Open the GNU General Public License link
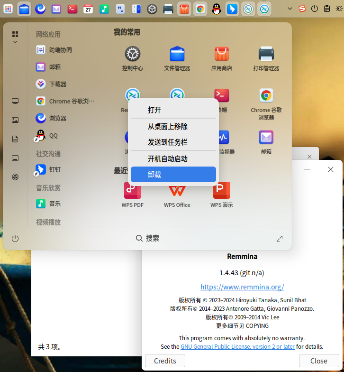The height and width of the screenshot is (372, 344). tap(237, 346)
